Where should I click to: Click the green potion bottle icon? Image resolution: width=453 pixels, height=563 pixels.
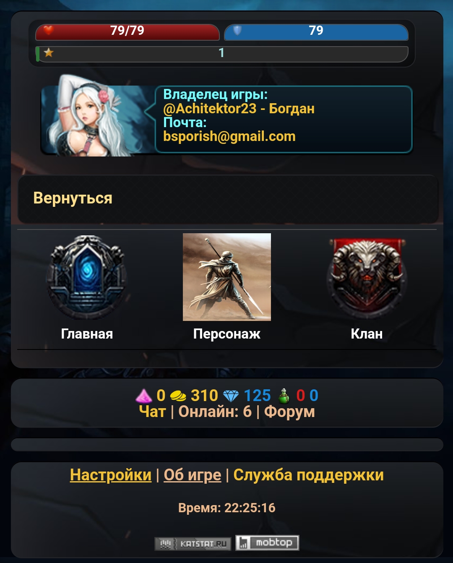[x=284, y=396]
